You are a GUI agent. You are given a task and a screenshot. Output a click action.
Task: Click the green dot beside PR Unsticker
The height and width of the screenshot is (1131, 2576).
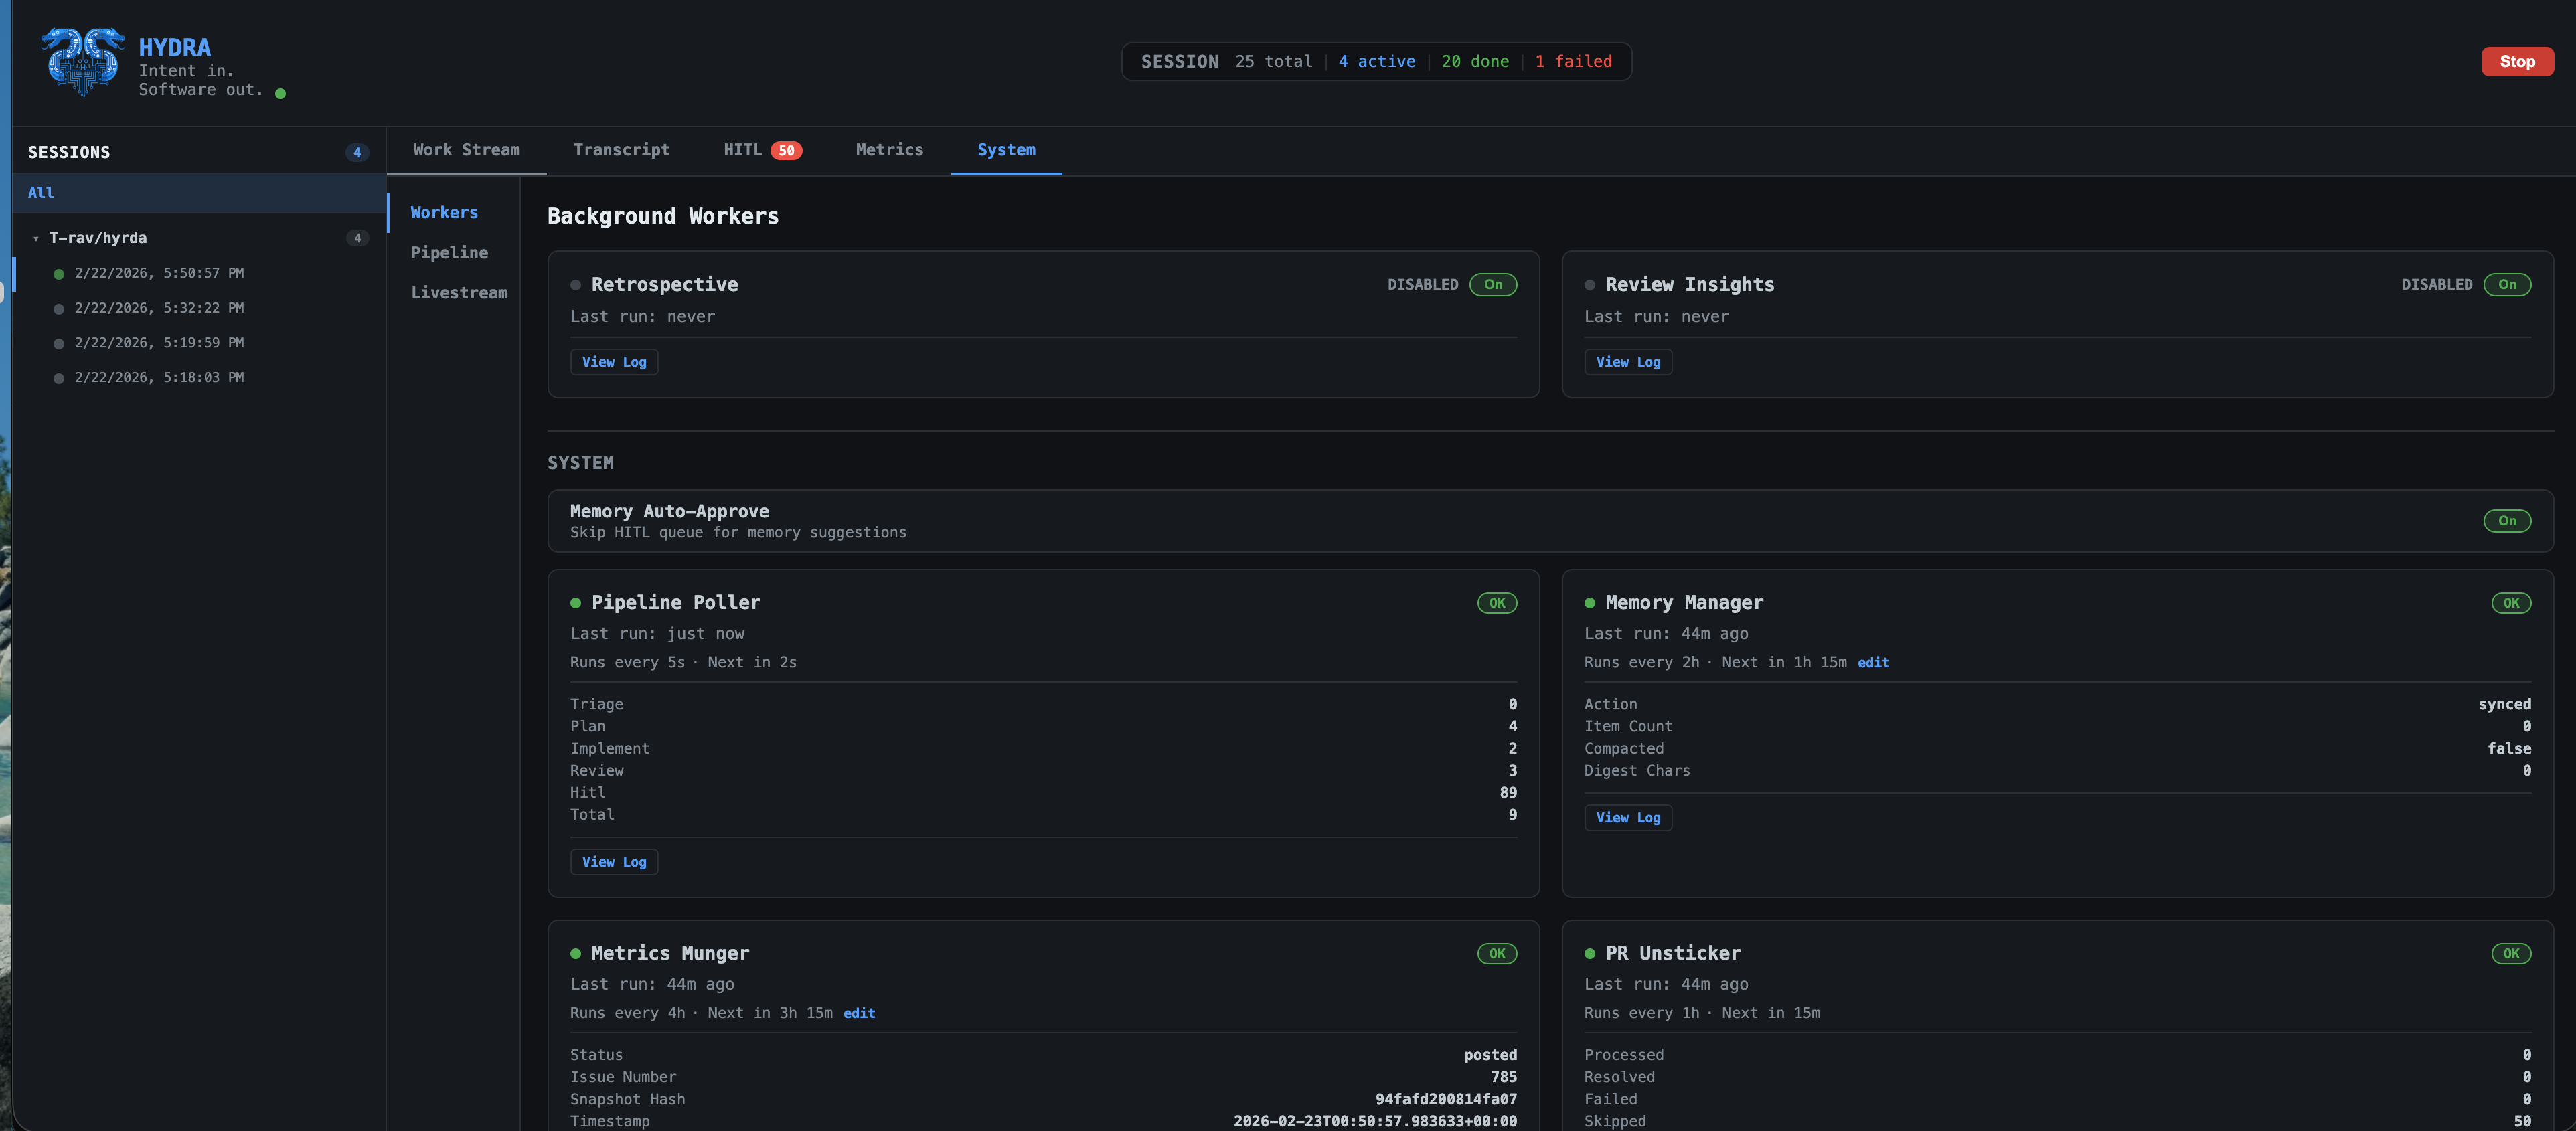(x=1590, y=953)
